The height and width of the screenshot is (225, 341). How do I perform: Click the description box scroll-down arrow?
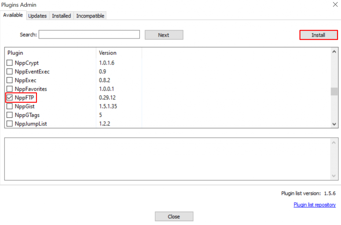point(334,176)
